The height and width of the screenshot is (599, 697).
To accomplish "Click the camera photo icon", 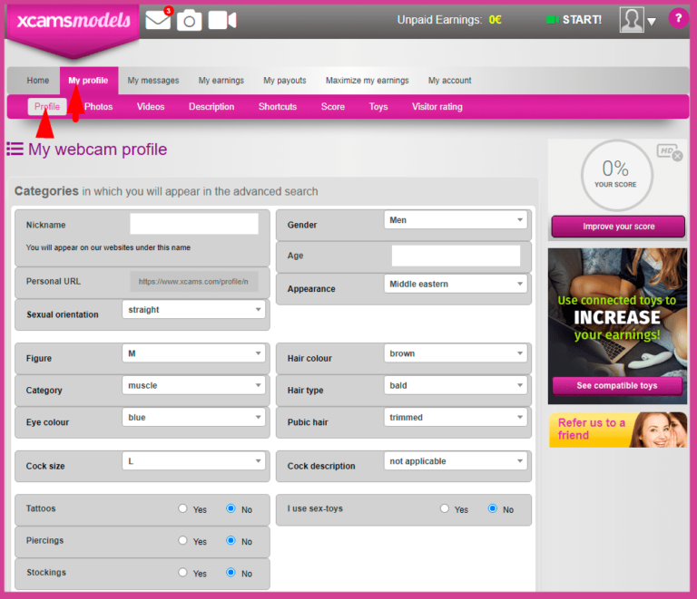I will coord(190,20).
